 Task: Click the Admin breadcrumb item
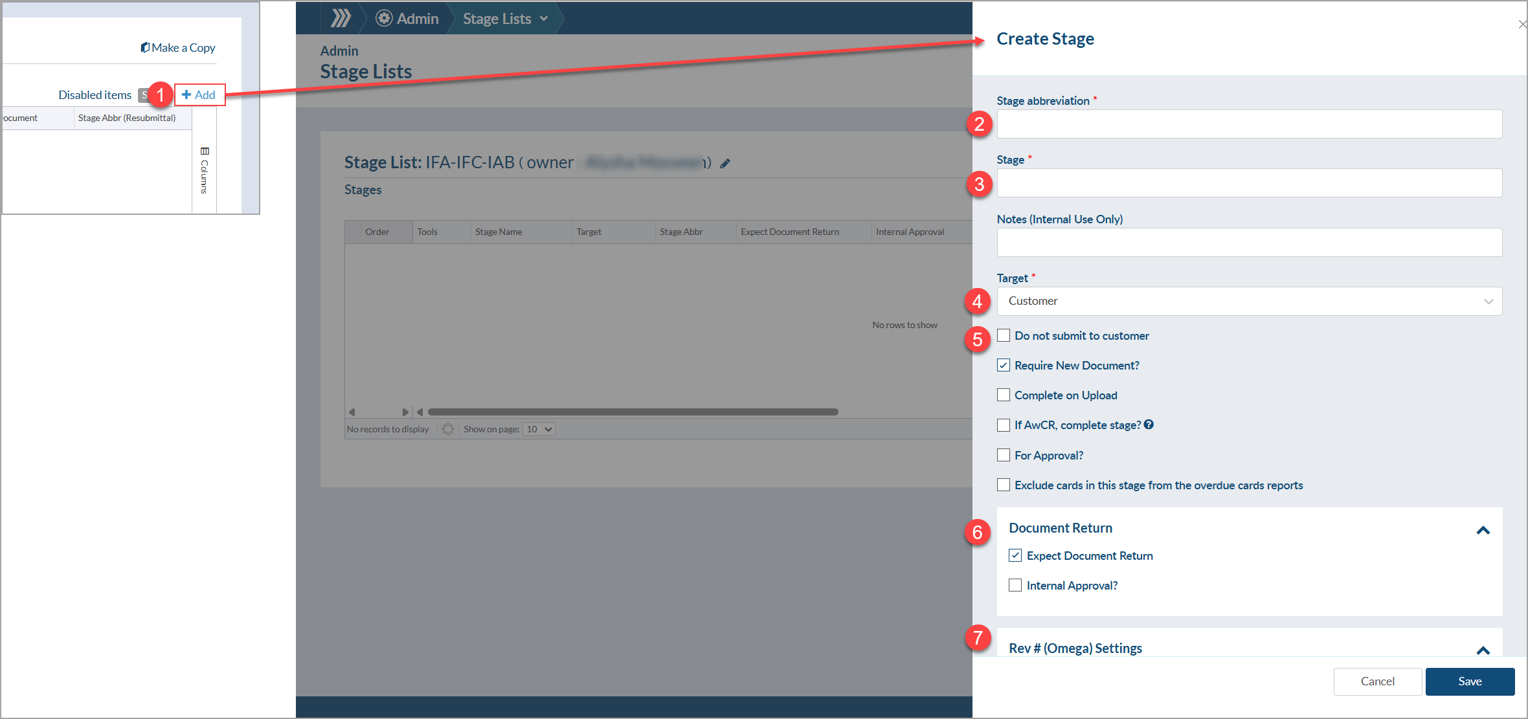[417, 19]
